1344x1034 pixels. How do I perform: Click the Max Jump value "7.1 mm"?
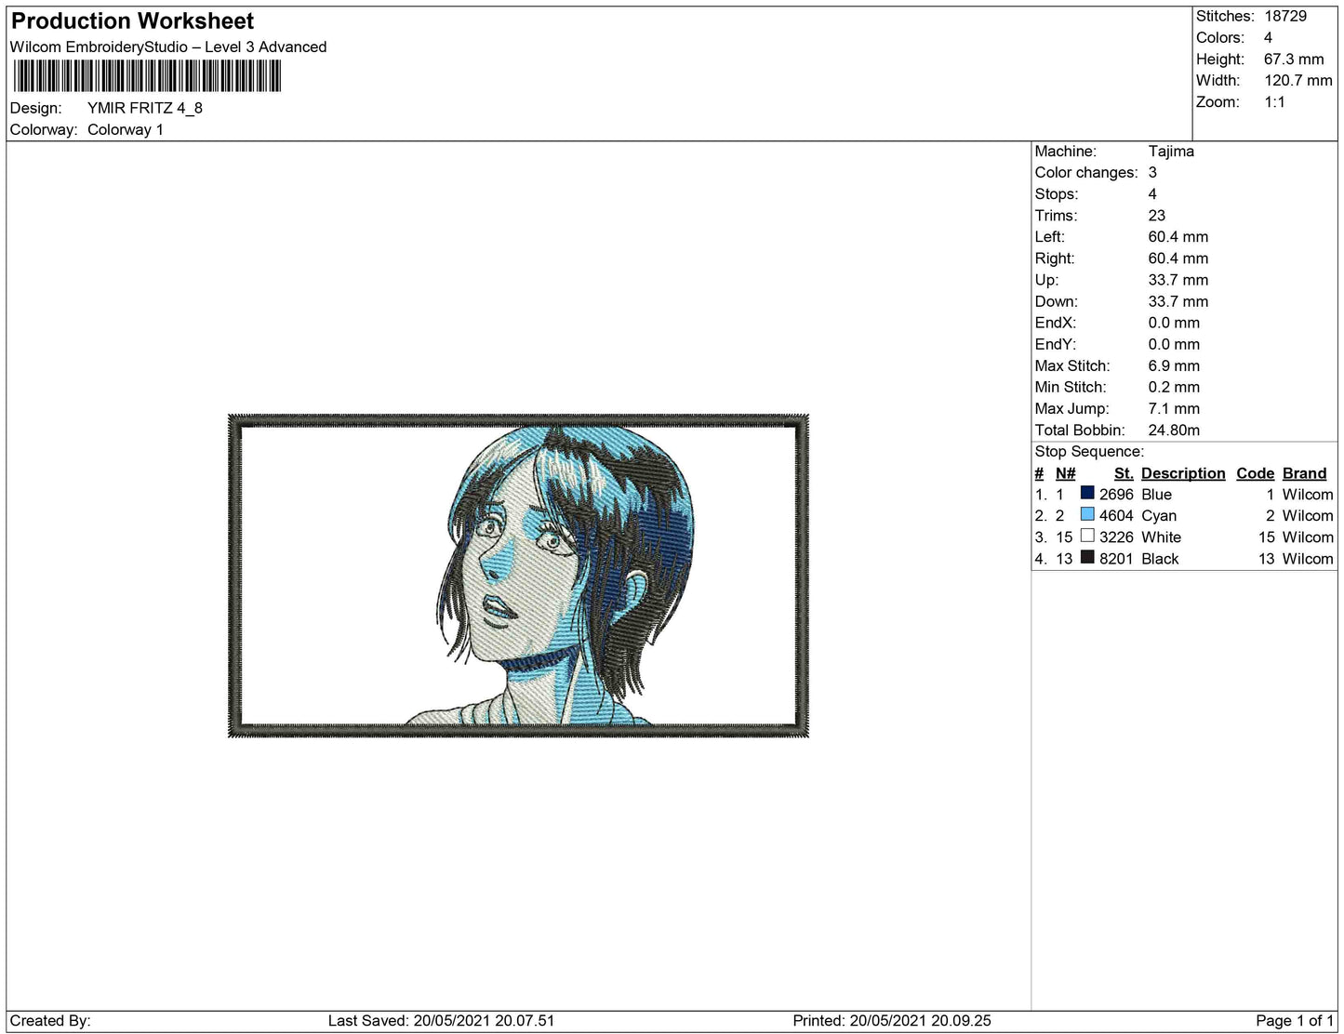(x=1174, y=408)
